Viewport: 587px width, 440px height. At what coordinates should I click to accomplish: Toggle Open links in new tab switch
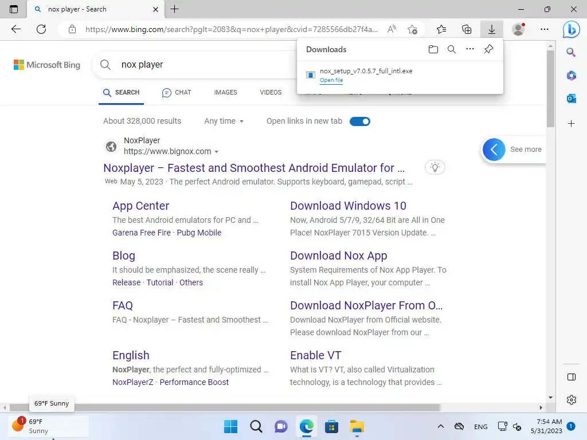tap(360, 121)
